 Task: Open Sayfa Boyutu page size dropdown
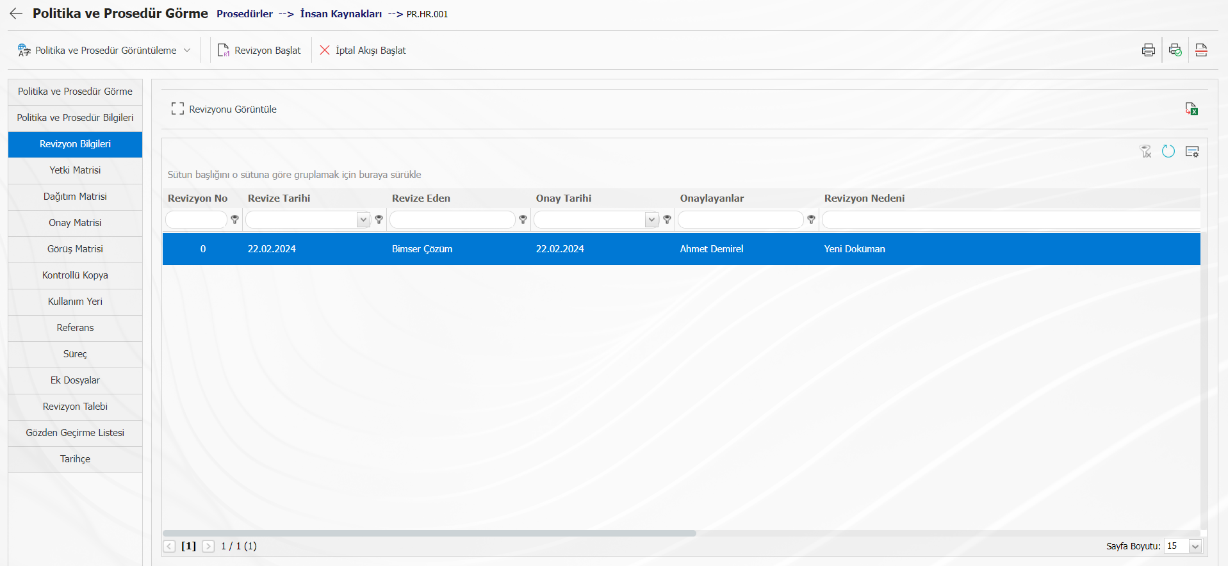click(1195, 546)
